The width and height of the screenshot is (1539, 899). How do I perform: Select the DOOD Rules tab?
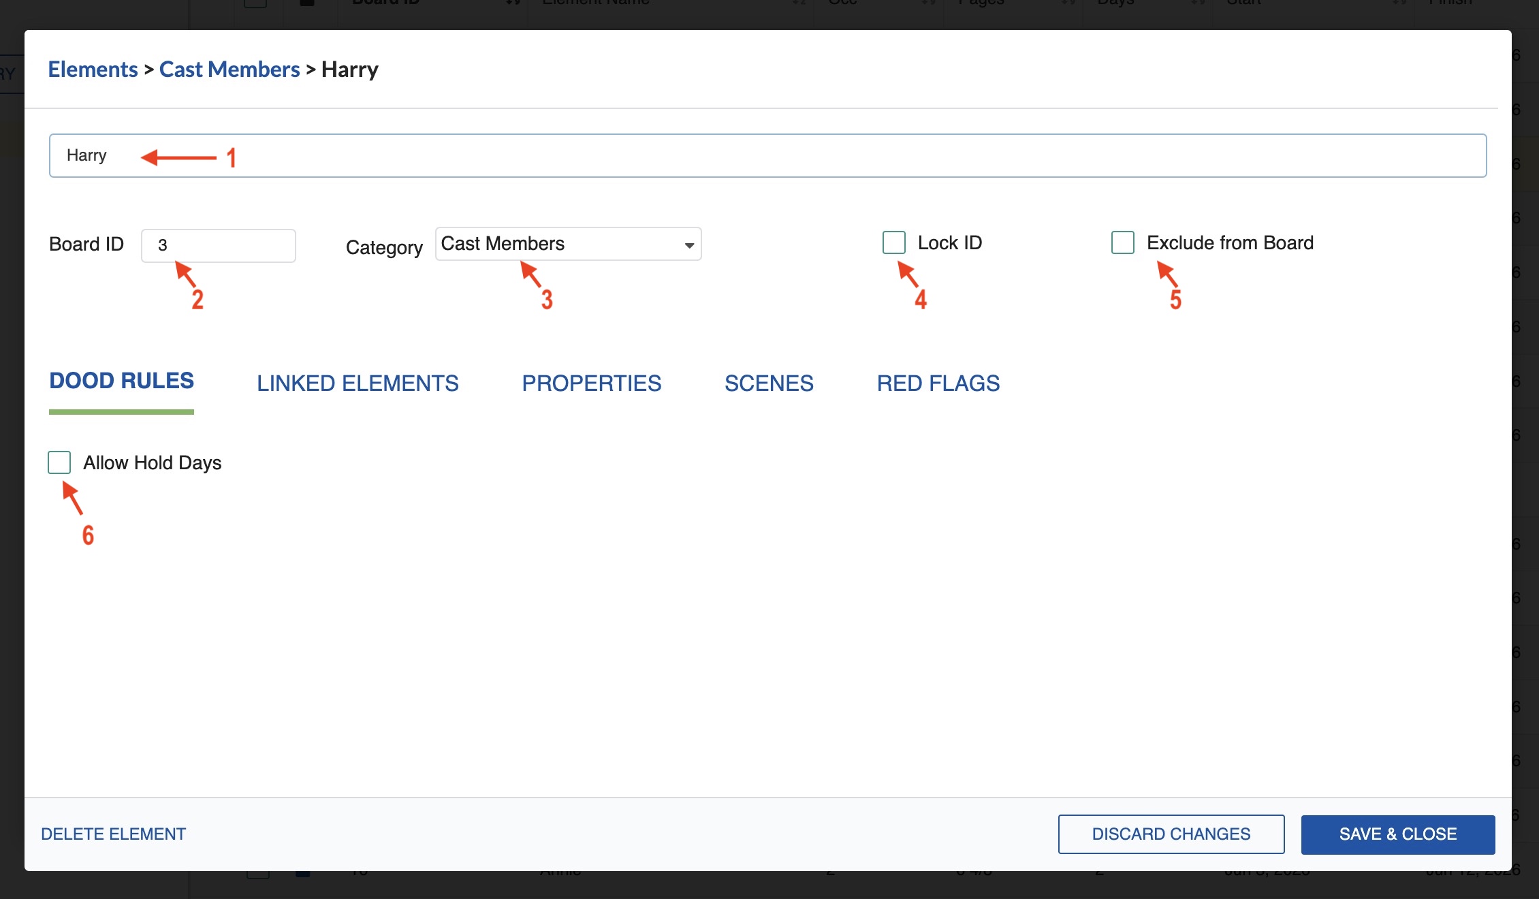[121, 381]
